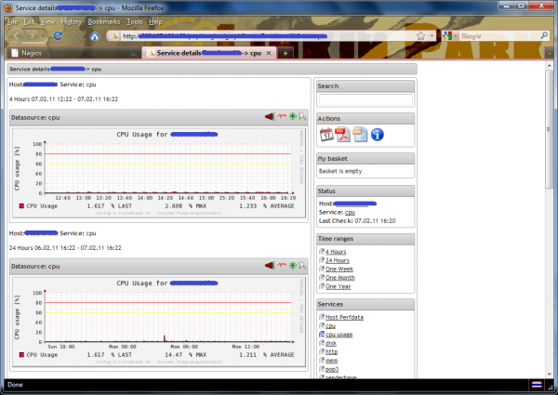This screenshot has width=558, height=395.
Task: Bookmark the page with the star icon
Action: (421, 36)
